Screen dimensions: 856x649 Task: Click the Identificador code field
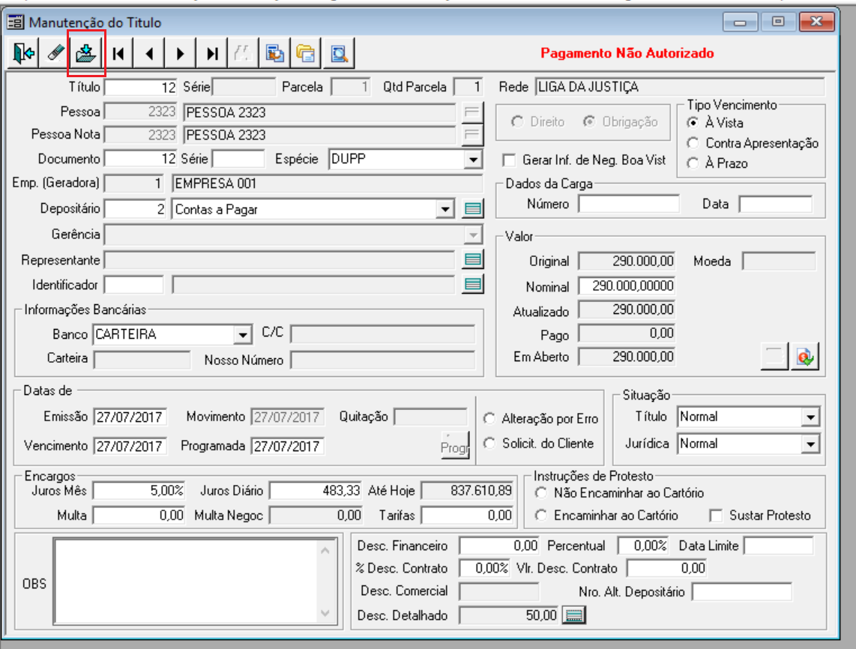pos(133,284)
